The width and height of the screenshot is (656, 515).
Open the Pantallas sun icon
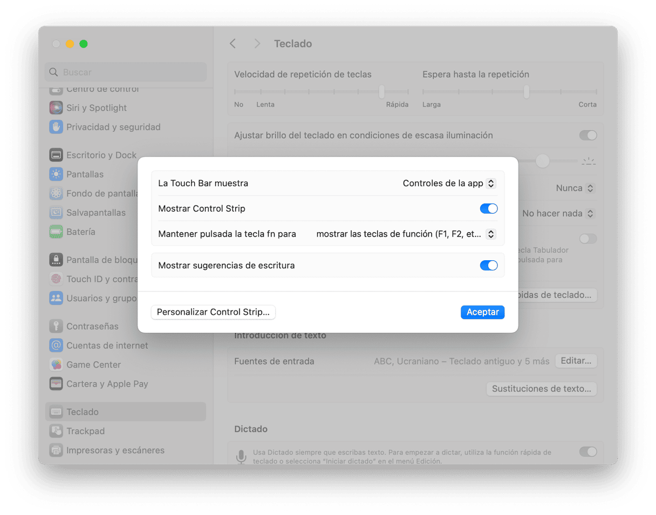pyautogui.click(x=56, y=174)
